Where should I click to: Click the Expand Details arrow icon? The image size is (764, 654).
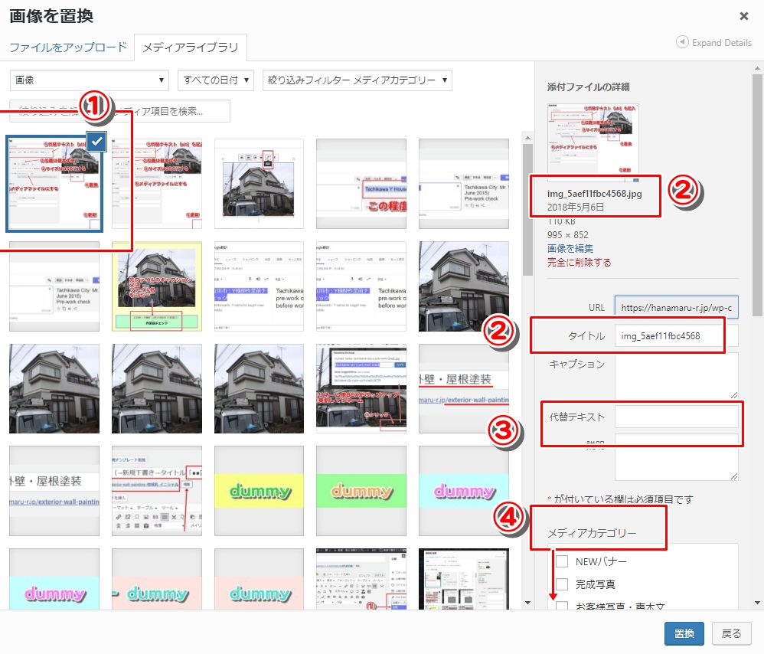(x=682, y=42)
